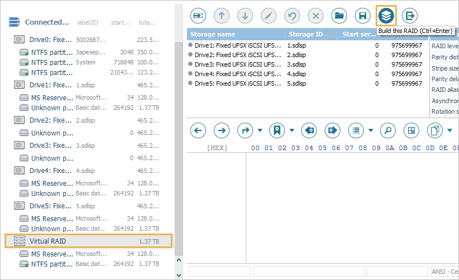459x280 pixels.
Task: Expand the copy dropdown arrow
Action: [x=449, y=131]
